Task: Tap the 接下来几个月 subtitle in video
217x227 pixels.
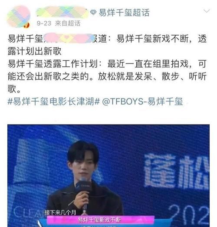Action: click(x=60, y=213)
